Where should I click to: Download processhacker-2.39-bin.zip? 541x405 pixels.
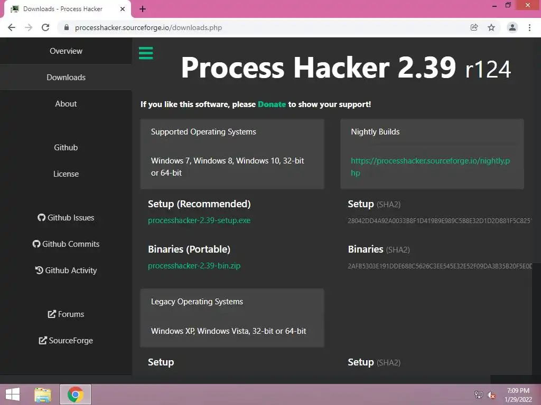tap(194, 266)
